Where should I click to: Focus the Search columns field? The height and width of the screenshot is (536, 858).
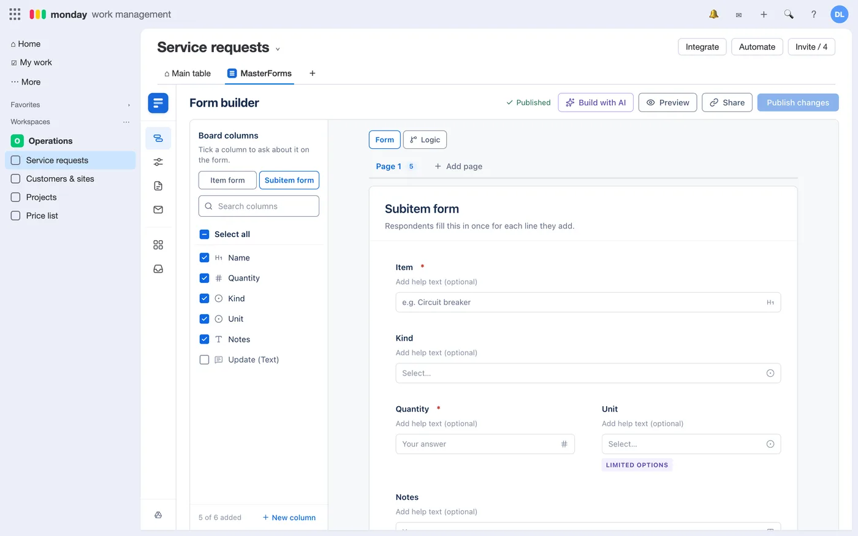coord(259,206)
